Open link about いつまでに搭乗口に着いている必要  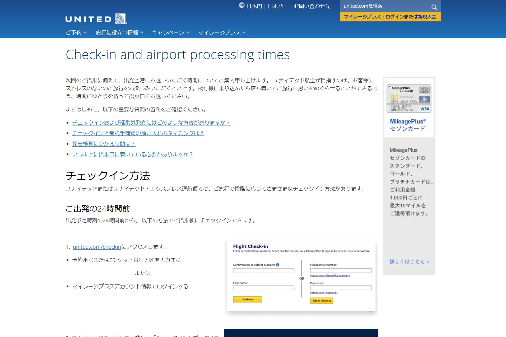(x=133, y=154)
